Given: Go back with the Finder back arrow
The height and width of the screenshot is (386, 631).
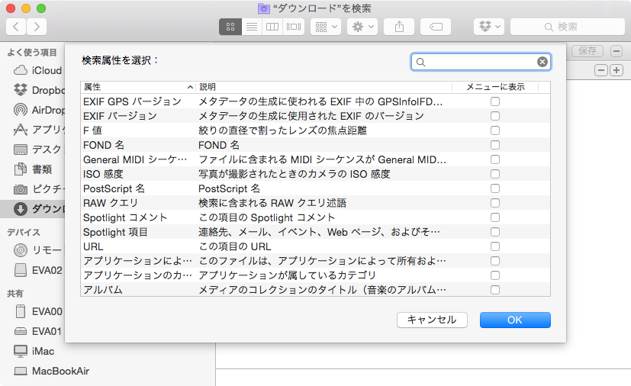Looking at the screenshot, I should pyautogui.click(x=16, y=27).
